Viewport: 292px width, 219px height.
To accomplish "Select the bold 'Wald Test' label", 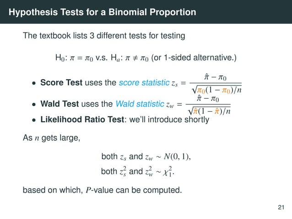I will pos(59,104).
